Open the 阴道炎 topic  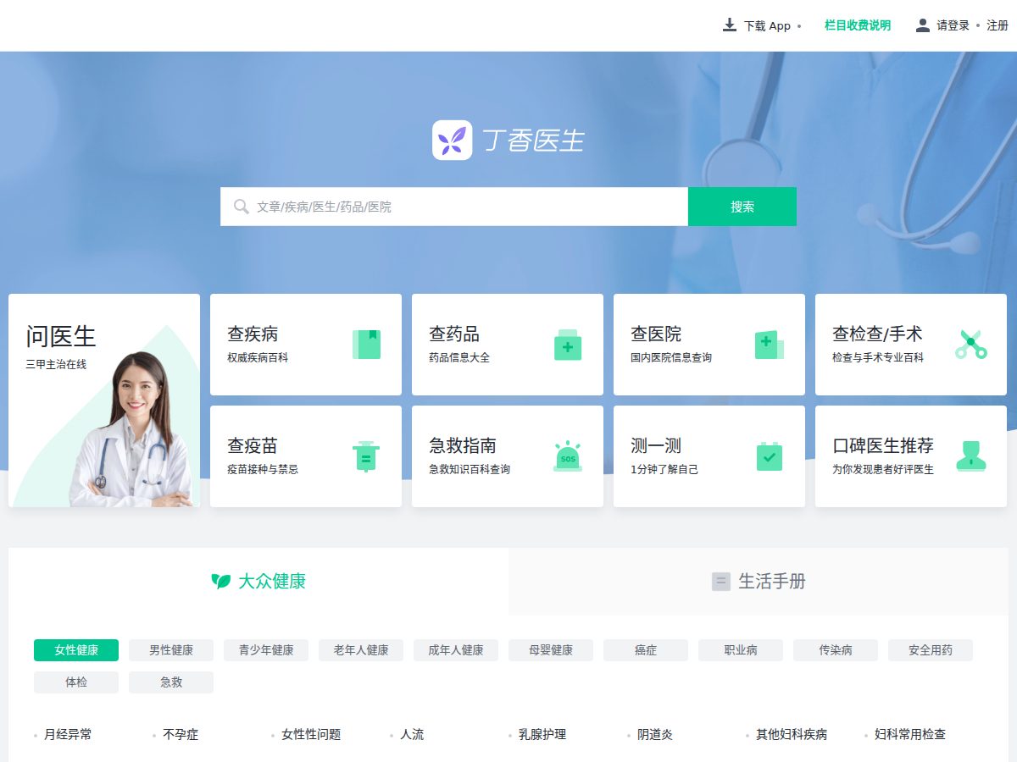tap(655, 735)
